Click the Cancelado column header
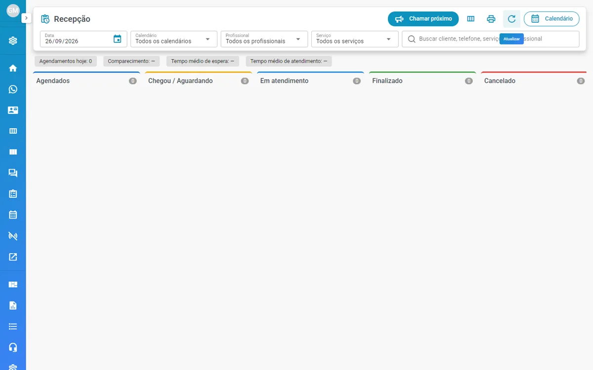This screenshot has height=370, width=593. [x=534, y=81]
